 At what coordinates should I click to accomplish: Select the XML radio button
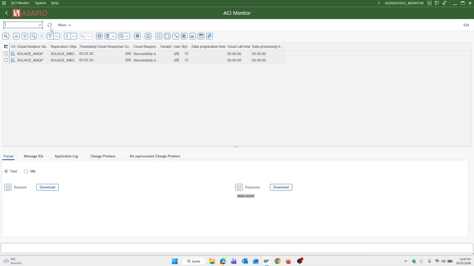(26, 171)
